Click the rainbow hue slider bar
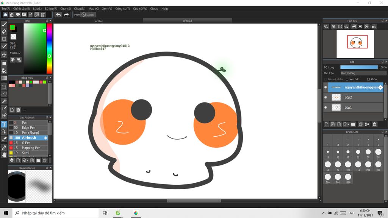388x218 pixels. 49,49
